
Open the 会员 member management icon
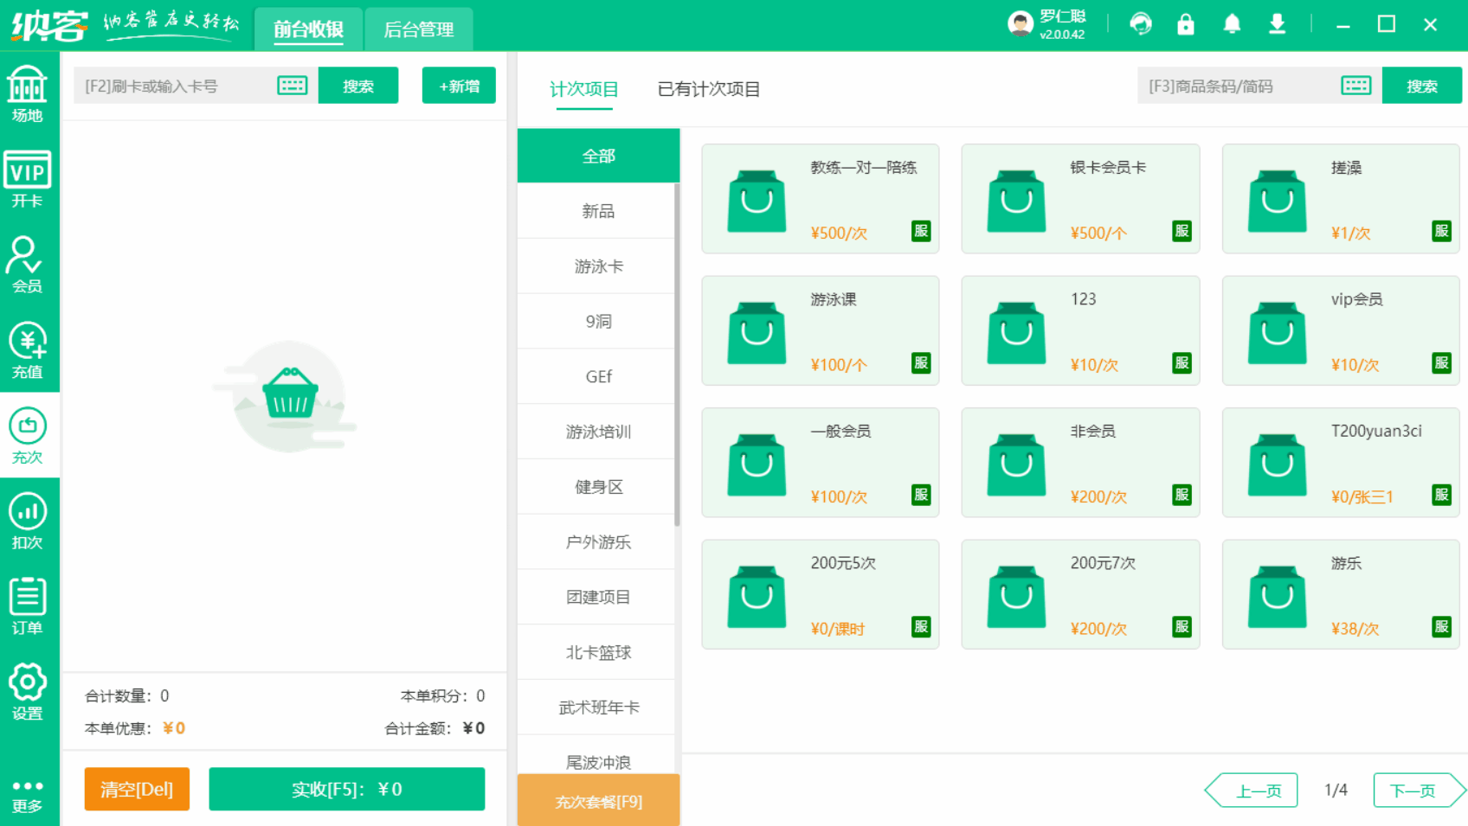[x=29, y=264]
